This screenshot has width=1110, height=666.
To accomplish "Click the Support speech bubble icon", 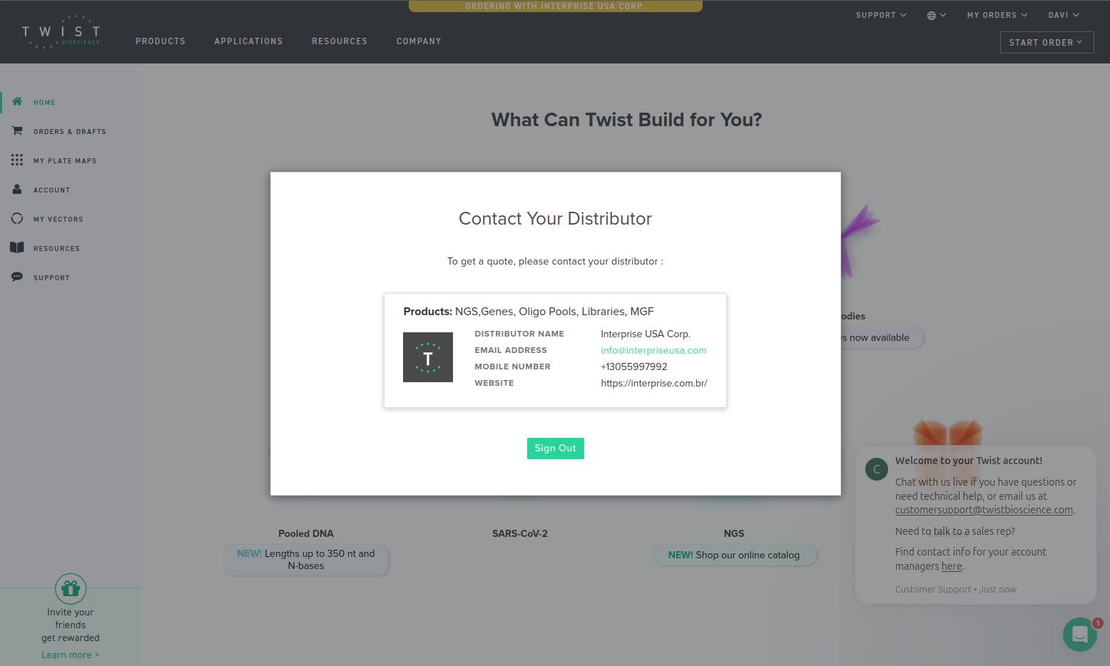I will [17, 277].
